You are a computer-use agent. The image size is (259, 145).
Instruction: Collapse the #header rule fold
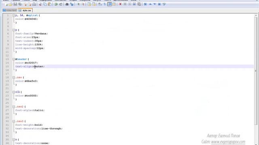pos(14,59)
